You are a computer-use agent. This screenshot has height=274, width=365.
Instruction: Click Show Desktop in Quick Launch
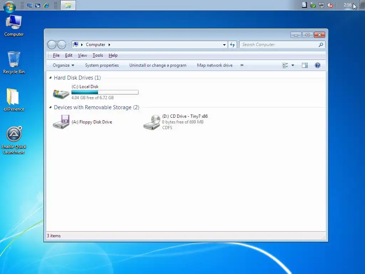30,5
